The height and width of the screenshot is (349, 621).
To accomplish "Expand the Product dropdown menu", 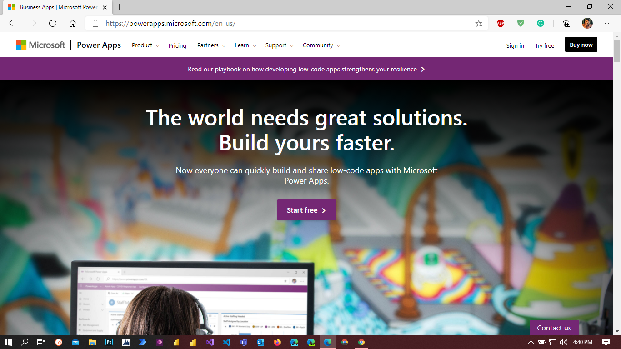I will pos(145,45).
